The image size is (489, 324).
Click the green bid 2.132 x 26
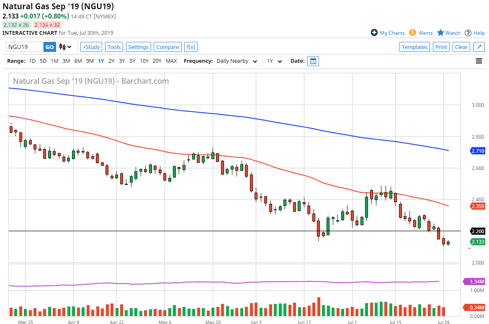point(16,25)
